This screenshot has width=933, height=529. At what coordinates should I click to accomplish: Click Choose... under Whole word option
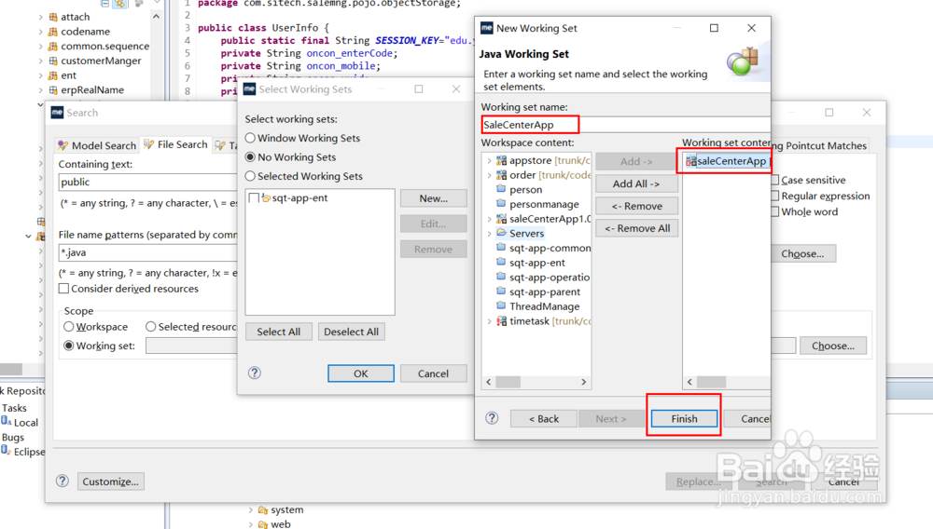tap(802, 253)
